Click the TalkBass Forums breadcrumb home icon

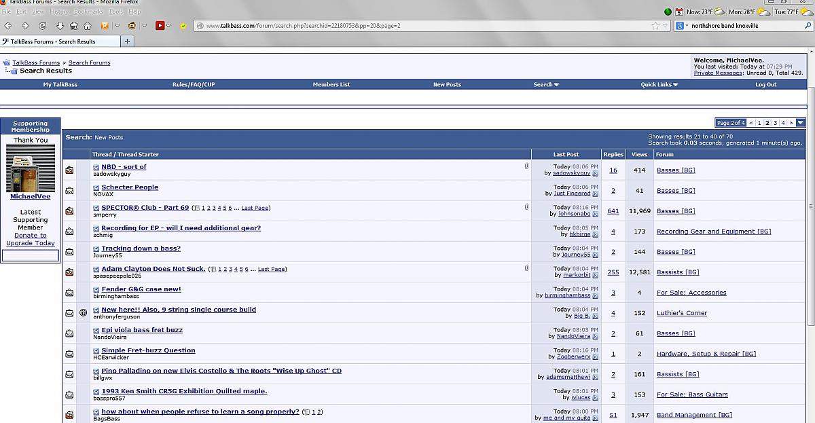click(6, 62)
